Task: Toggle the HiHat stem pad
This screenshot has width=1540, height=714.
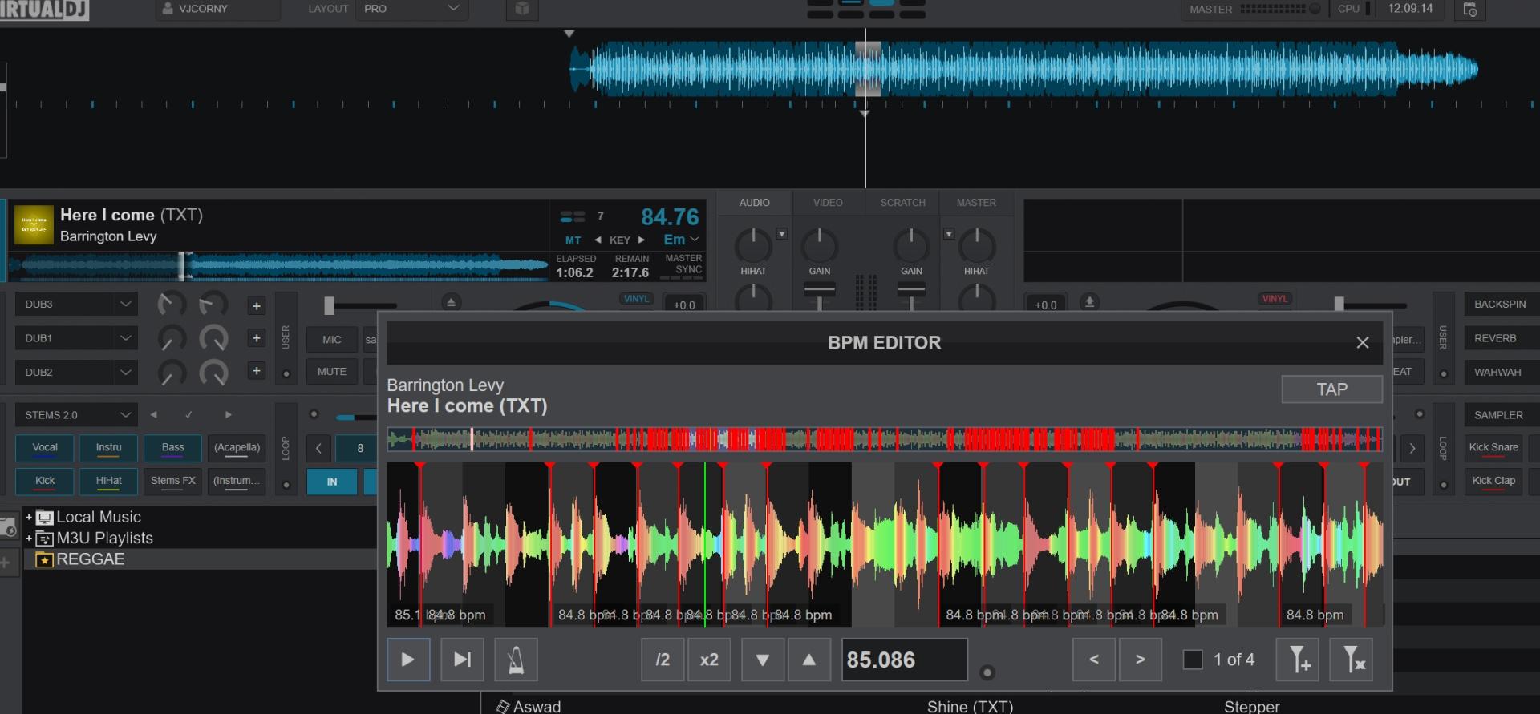Action: click(108, 482)
